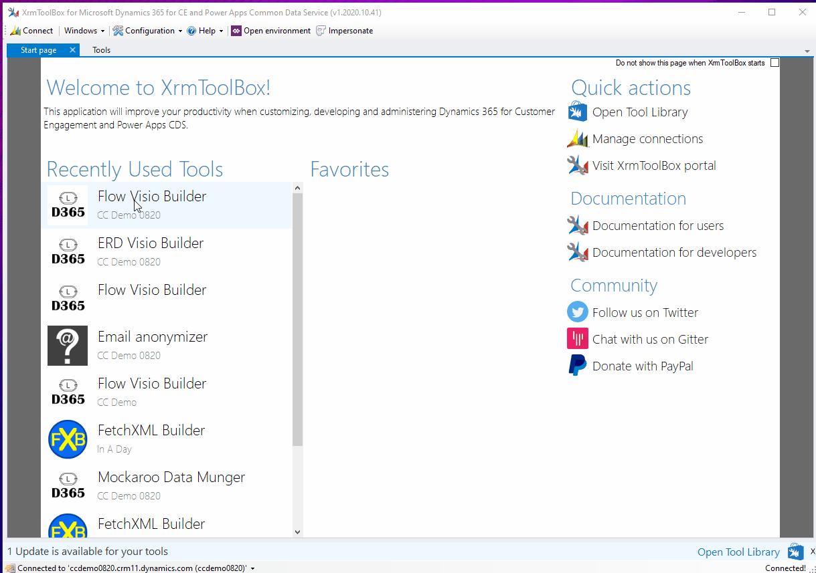Expand the Windows dropdown menu
The width and height of the screenshot is (816, 573).
point(84,31)
